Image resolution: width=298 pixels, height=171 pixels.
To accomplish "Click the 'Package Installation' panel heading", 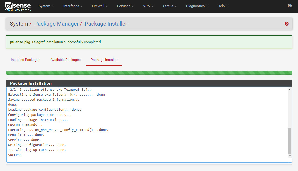I will pos(31,83).
